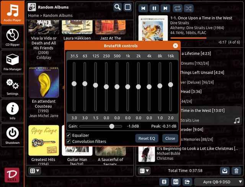Open the Ayre QB-9 DSD player dropdown

(219, 182)
